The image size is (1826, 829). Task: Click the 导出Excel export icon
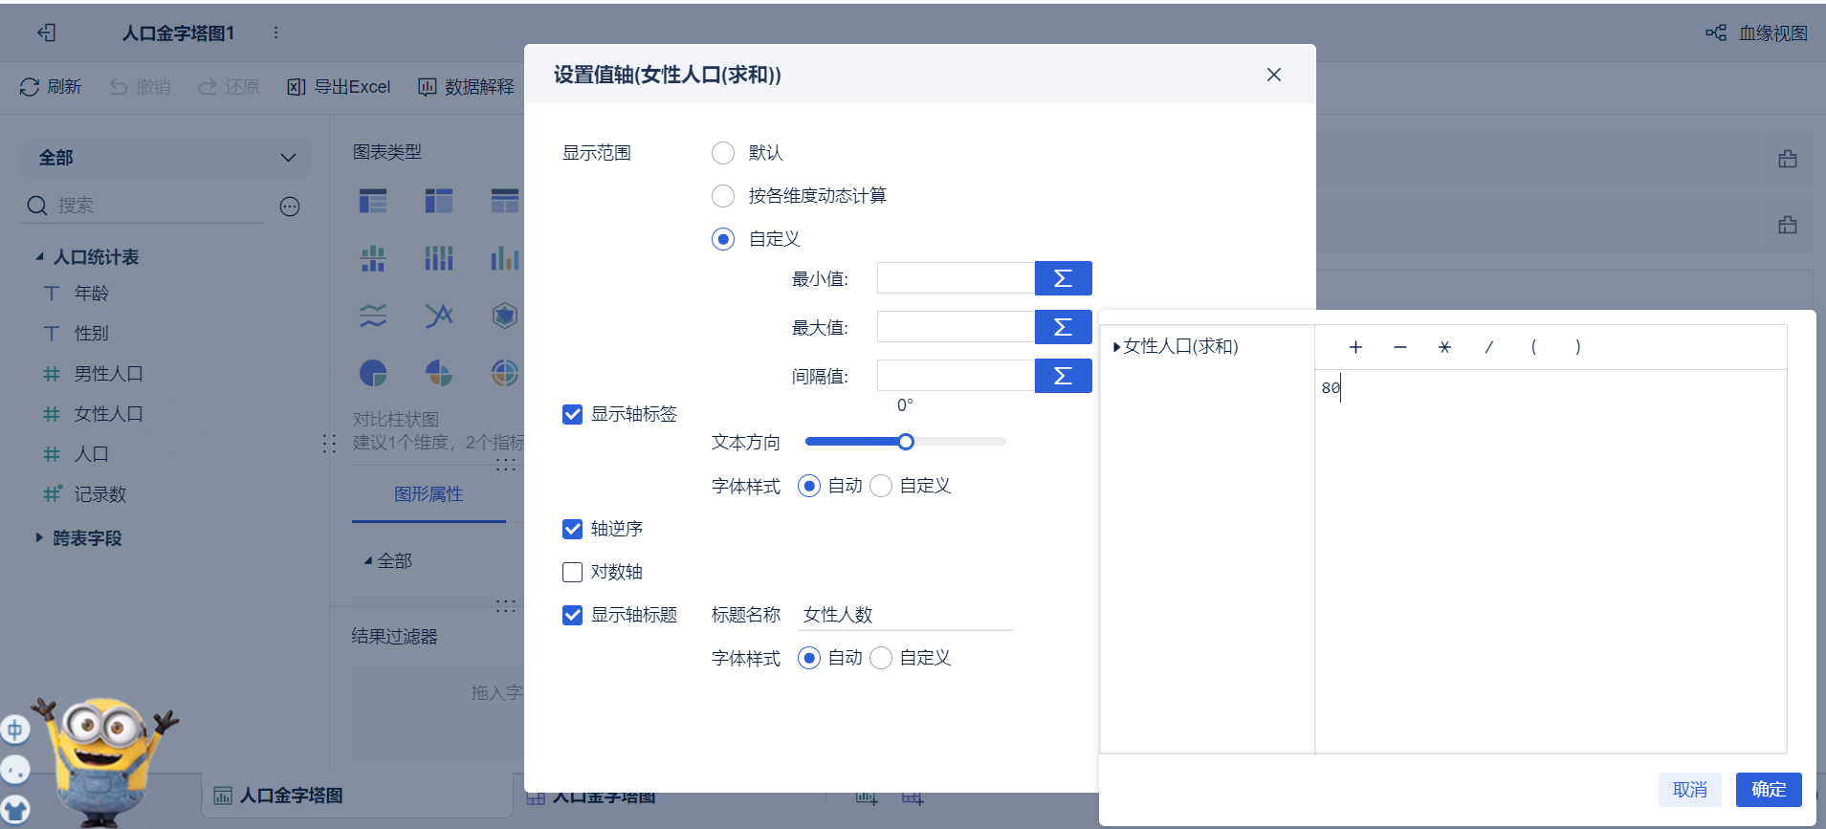tap(297, 87)
